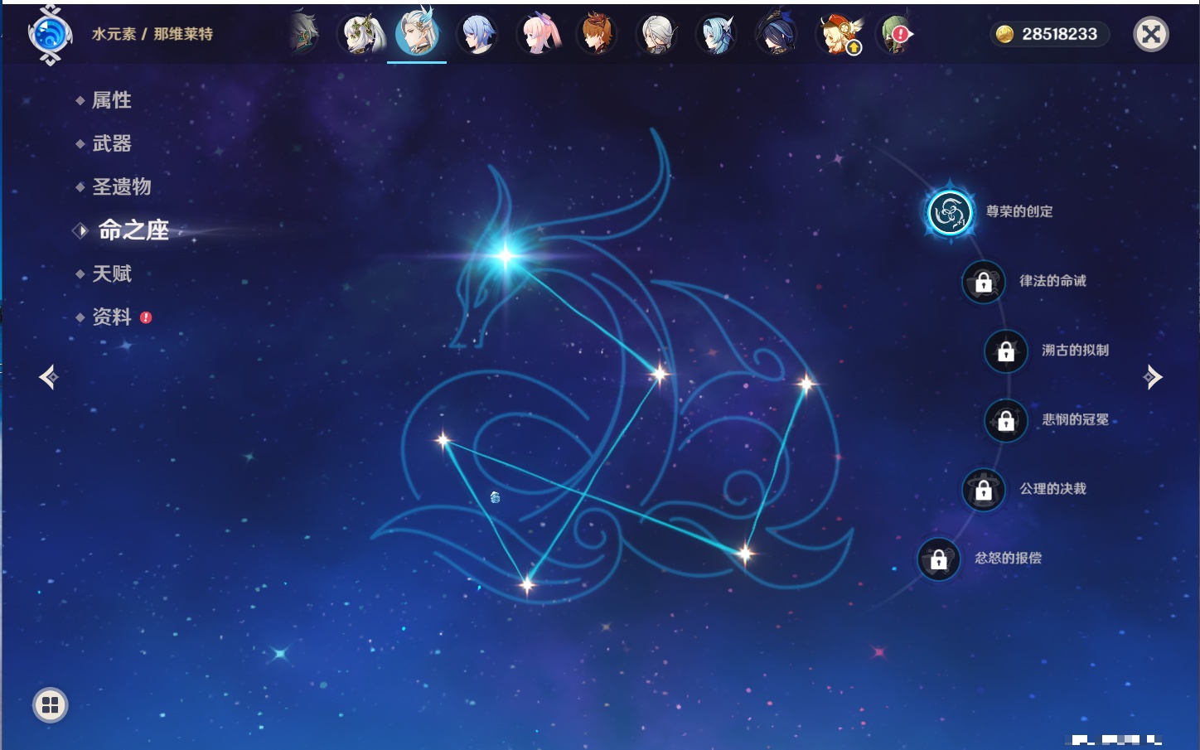Click the red alert badge beside 资料
Screen dimensions: 1200x750
pyautogui.click(x=146, y=317)
